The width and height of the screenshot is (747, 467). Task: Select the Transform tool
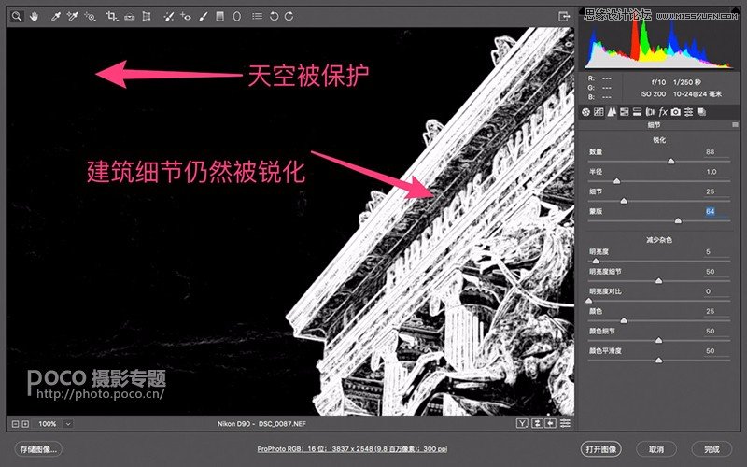point(147,17)
